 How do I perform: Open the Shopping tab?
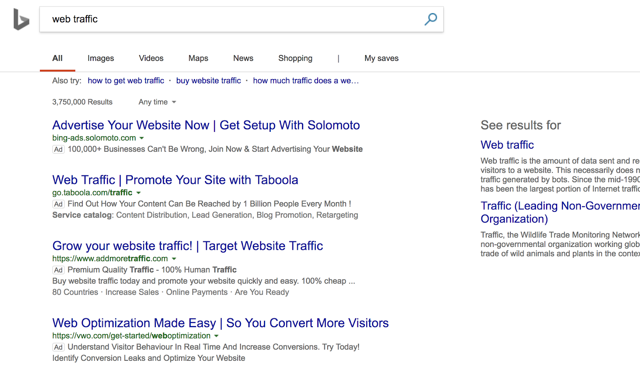point(295,58)
